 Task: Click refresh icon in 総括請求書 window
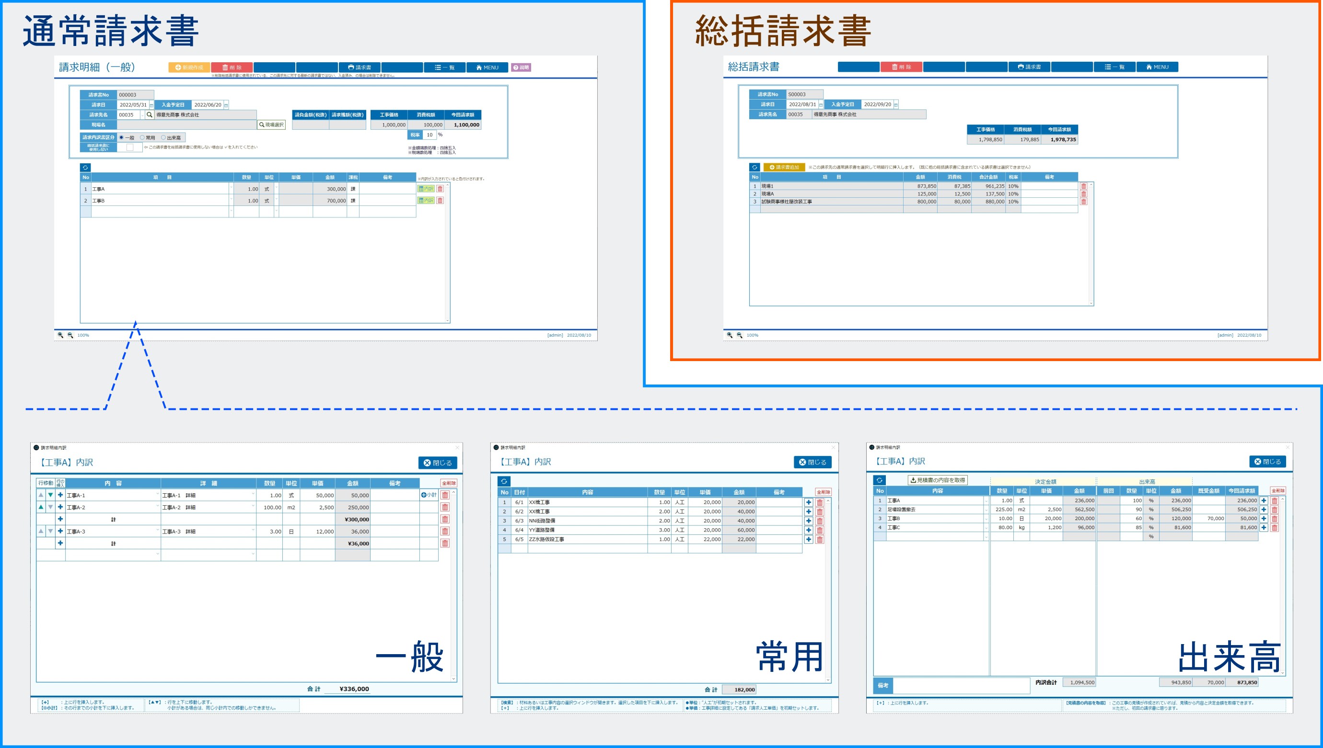coord(755,167)
